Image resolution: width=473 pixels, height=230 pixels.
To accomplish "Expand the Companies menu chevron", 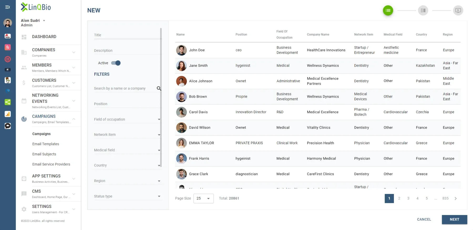I will (x=74, y=52).
